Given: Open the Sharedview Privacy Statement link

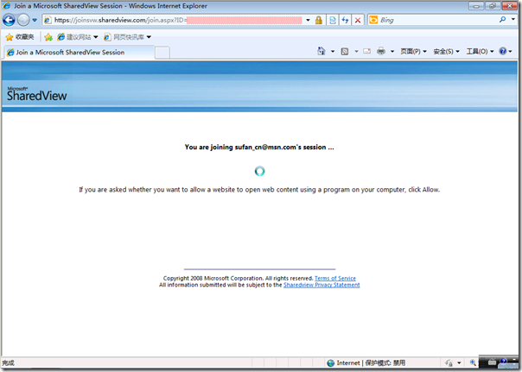Looking at the screenshot, I should pos(321,285).
